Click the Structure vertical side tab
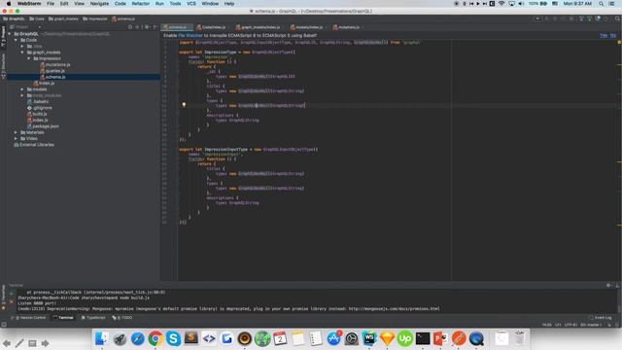Screen dimensions: 622x350 coord(3,67)
